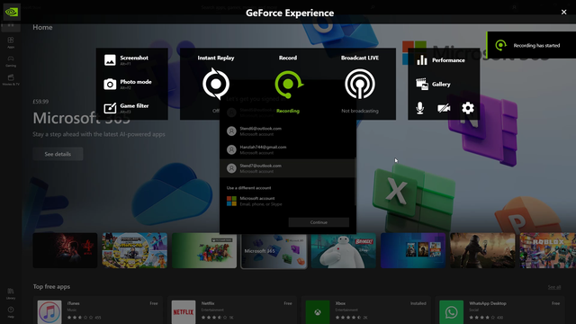
Task: Open the Minecraft Minions carousel thumbnail
Action: pos(134,250)
